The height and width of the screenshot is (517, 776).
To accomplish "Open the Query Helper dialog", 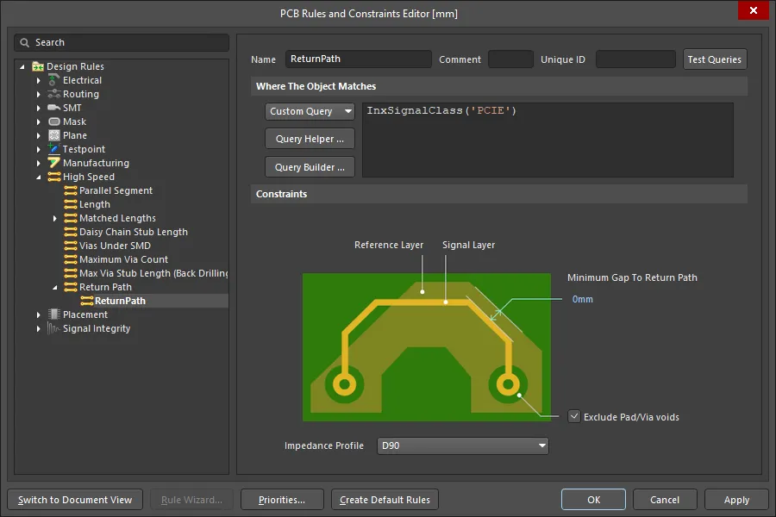I will 310,139.
